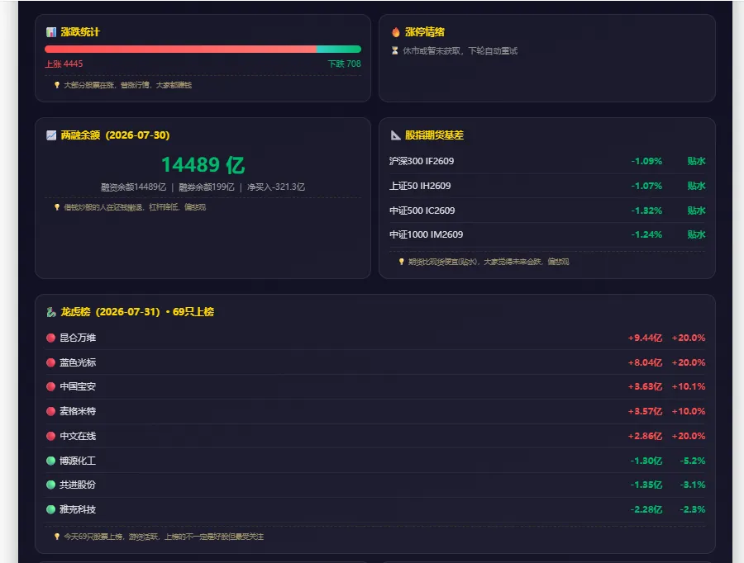Click the flame icon beside 涨停情绪
The height and width of the screenshot is (563, 744).
coord(395,31)
